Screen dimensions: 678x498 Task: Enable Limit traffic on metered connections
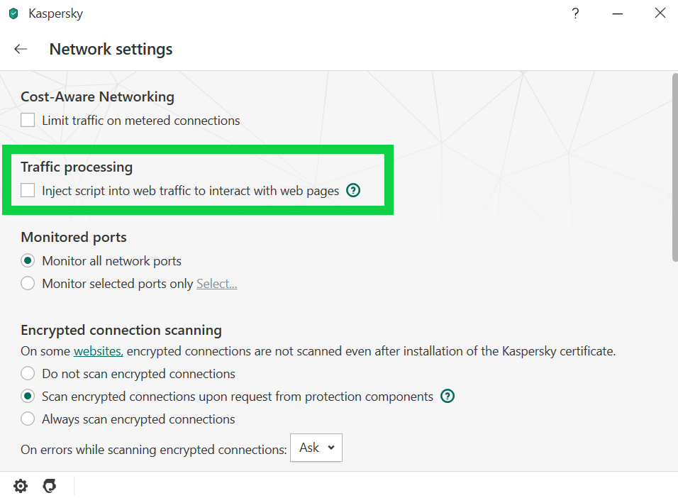click(x=28, y=121)
